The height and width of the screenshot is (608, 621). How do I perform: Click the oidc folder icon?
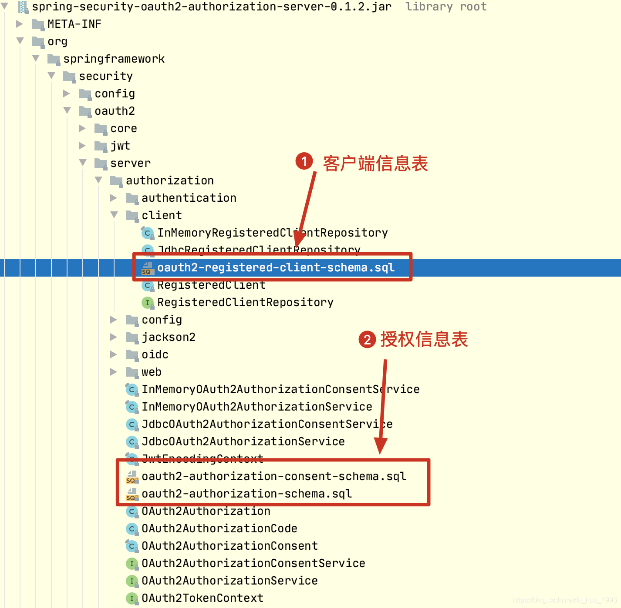pos(132,355)
